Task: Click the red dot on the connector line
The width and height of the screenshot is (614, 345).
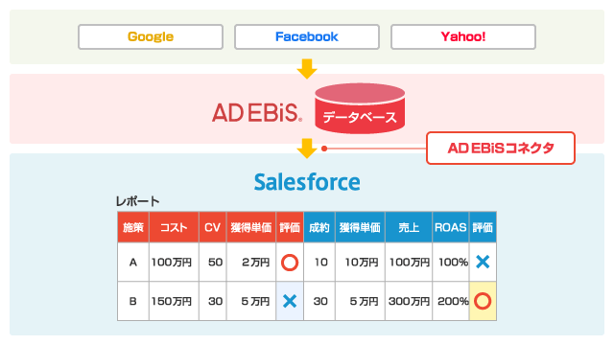Action: click(x=324, y=149)
